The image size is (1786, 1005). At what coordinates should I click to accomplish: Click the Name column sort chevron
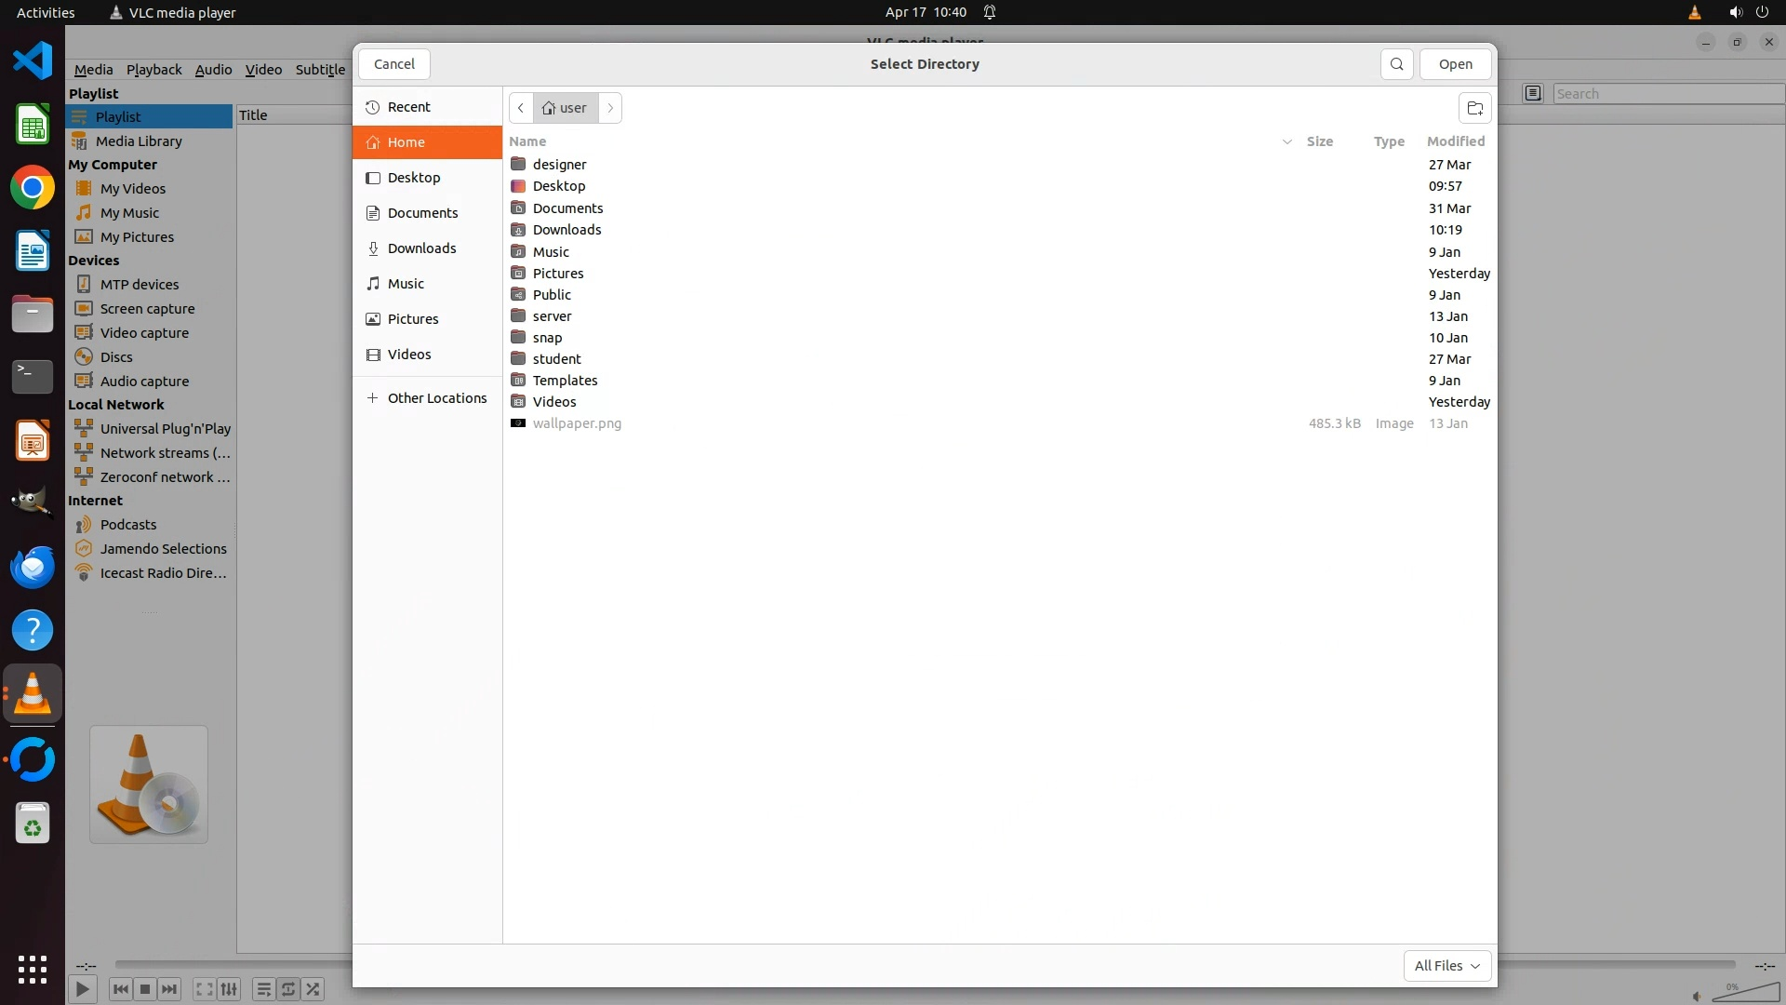coord(1286,141)
